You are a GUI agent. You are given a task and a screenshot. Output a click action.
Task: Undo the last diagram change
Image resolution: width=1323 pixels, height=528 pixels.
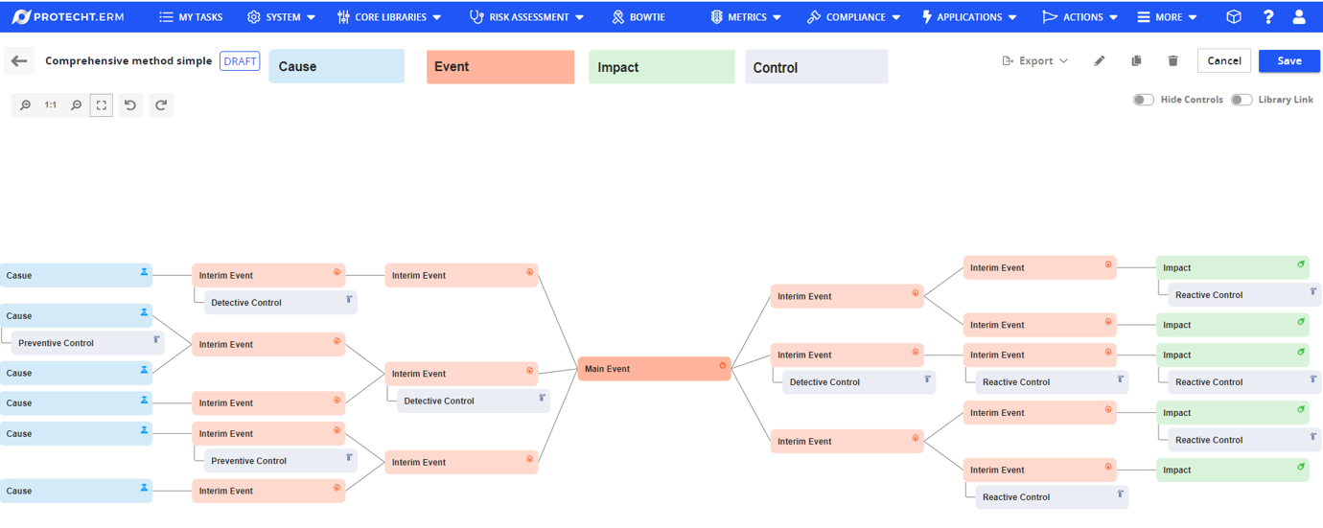coord(130,105)
